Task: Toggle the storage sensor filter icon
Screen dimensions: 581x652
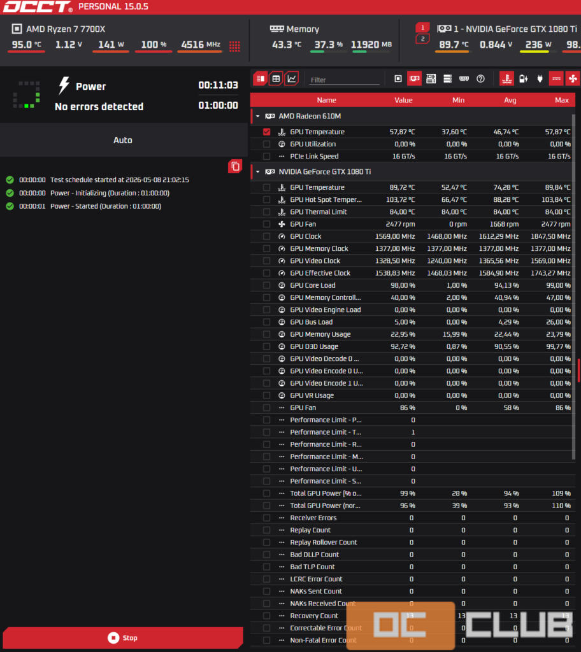Action: [x=447, y=78]
